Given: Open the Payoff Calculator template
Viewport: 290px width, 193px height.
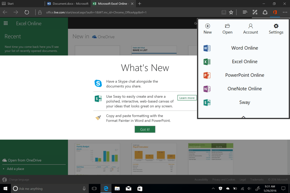Looking at the screenshot, I should [x=154, y=159].
